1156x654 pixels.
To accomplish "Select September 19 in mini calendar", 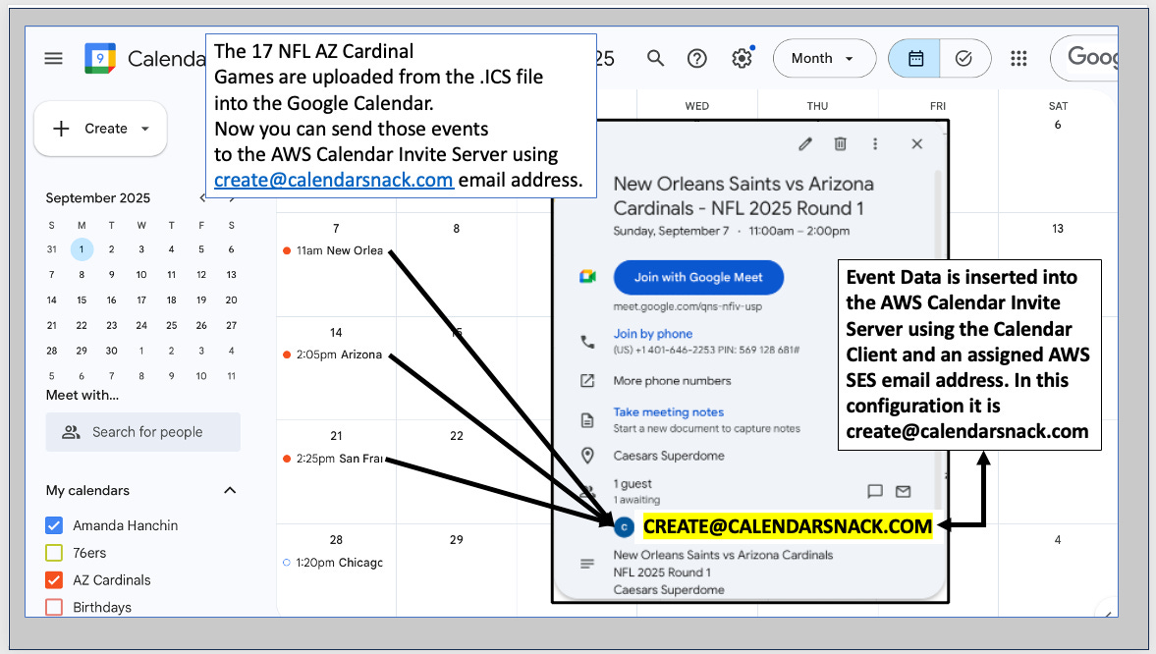I will click(201, 300).
